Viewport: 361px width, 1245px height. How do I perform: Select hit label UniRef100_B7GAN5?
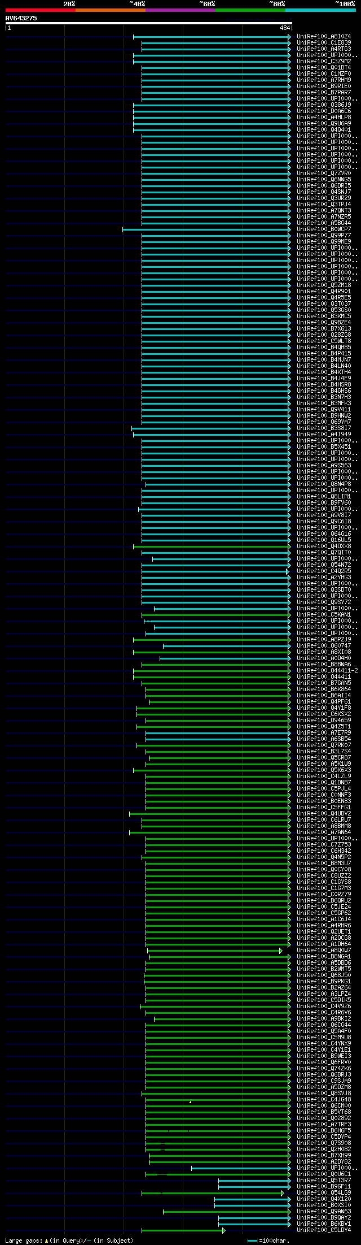coord(324,683)
